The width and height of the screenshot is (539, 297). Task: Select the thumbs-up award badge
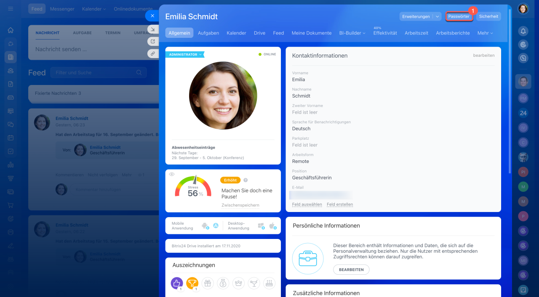tap(177, 283)
